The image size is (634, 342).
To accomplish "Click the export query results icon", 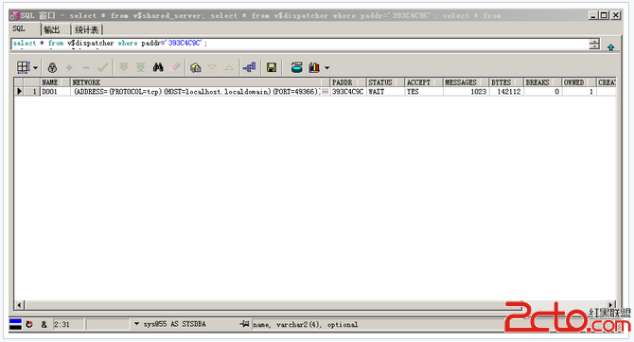I will pyautogui.click(x=297, y=67).
